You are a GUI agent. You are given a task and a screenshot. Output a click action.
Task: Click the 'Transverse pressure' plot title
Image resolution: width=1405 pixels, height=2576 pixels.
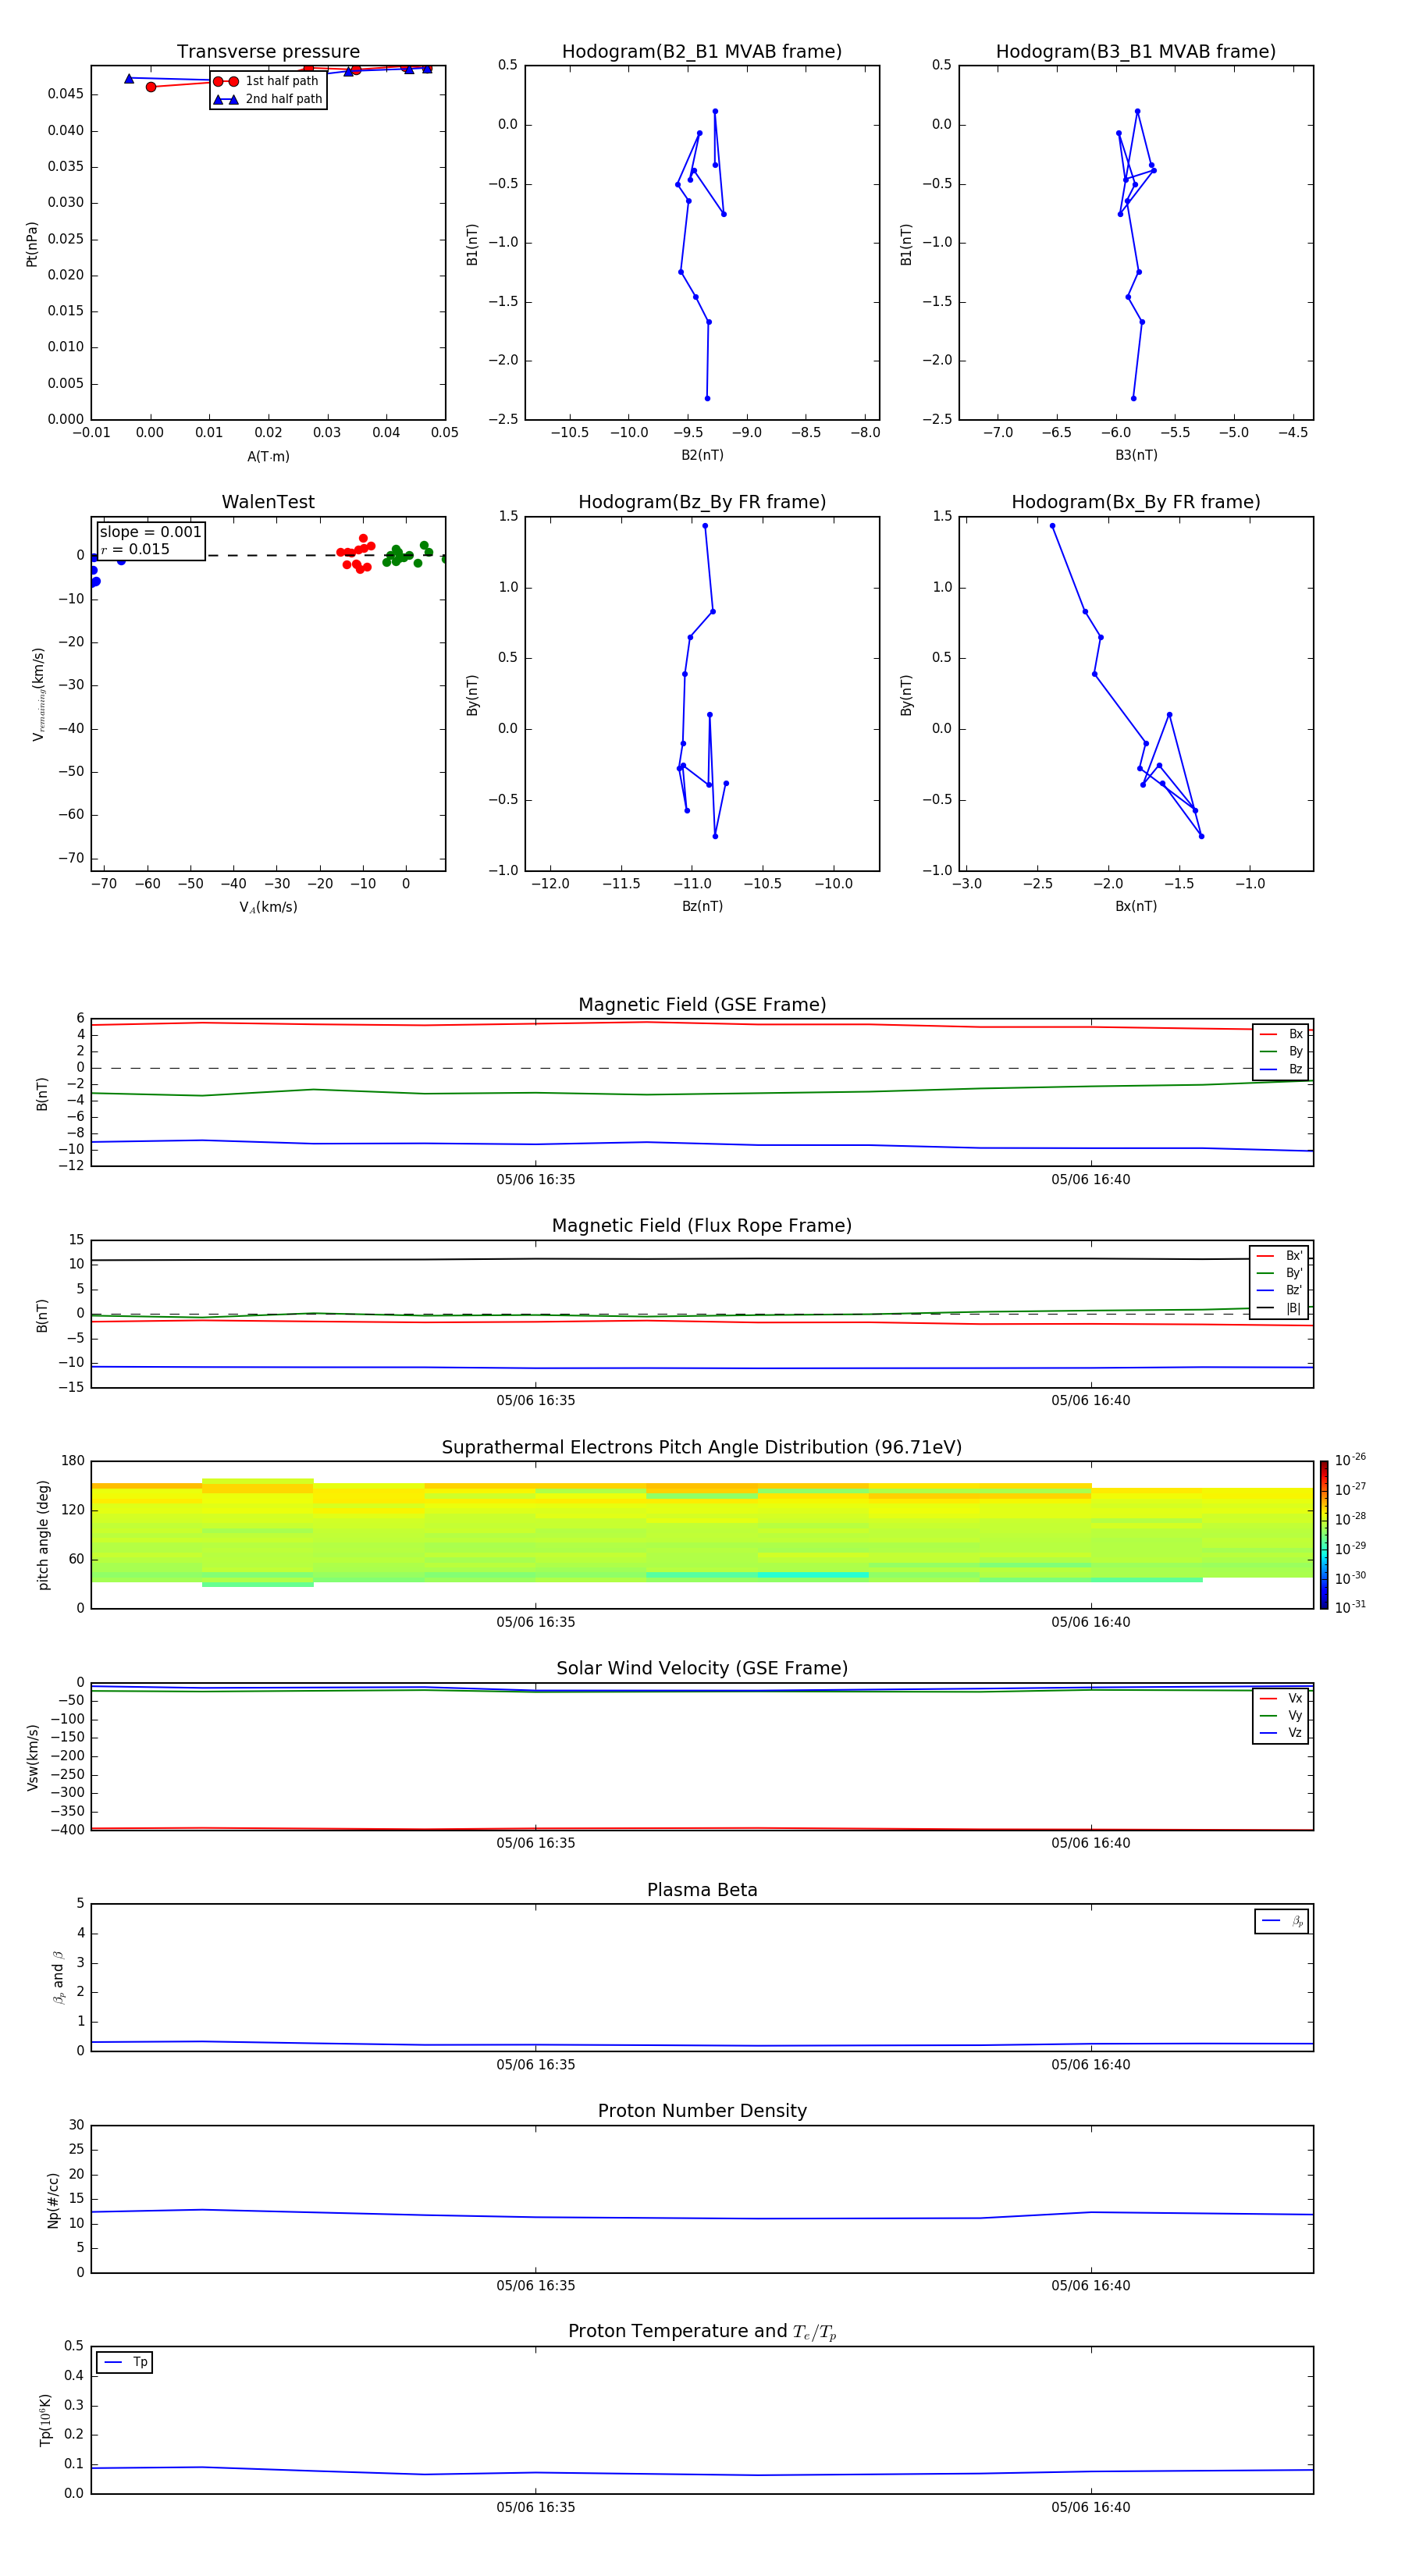(x=268, y=51)
